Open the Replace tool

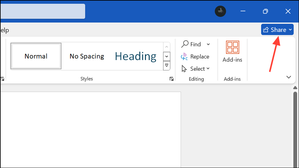point(195,57)
